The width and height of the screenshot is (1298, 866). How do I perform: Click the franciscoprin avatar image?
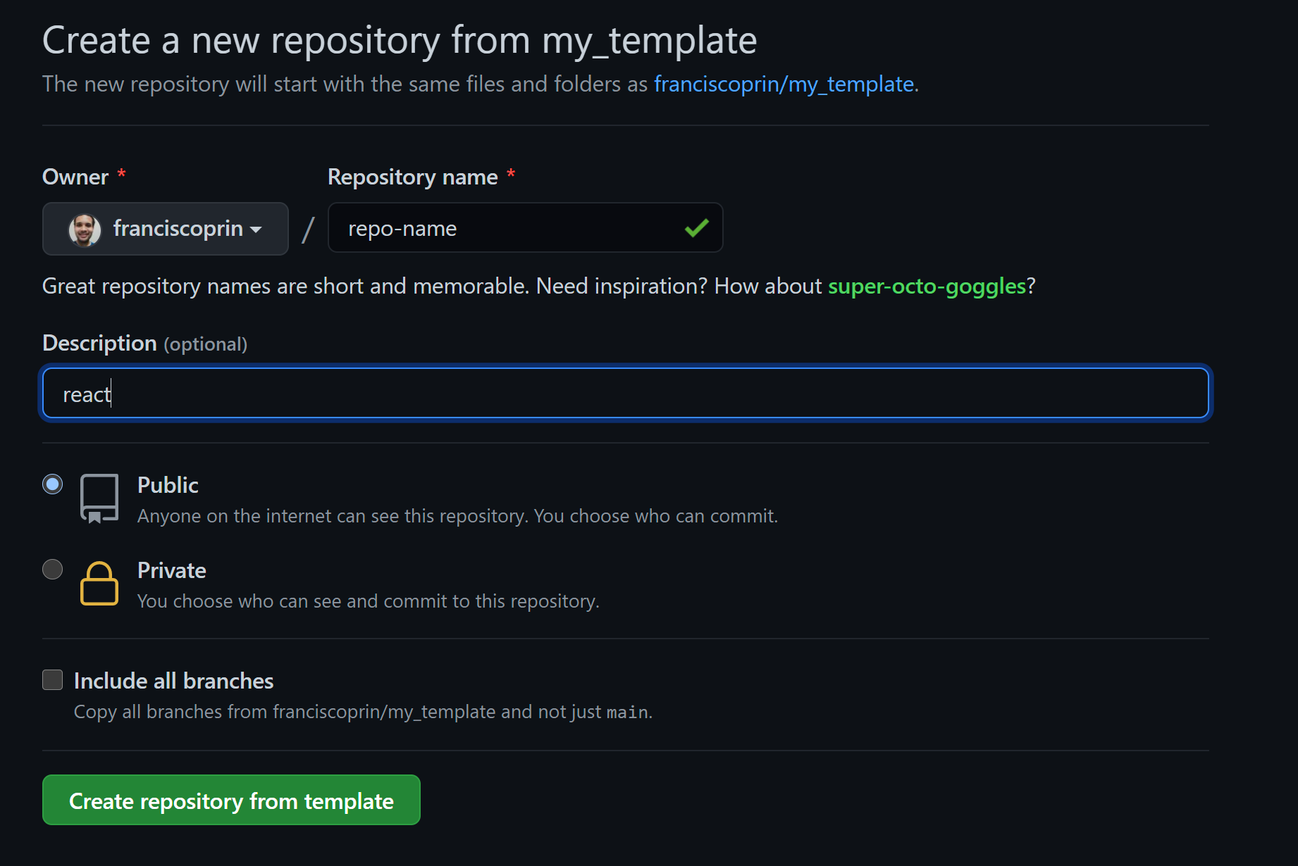pyautogui.click(x=85, y=230)
